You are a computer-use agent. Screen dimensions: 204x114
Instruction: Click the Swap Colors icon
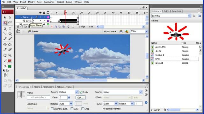point(8,71)
